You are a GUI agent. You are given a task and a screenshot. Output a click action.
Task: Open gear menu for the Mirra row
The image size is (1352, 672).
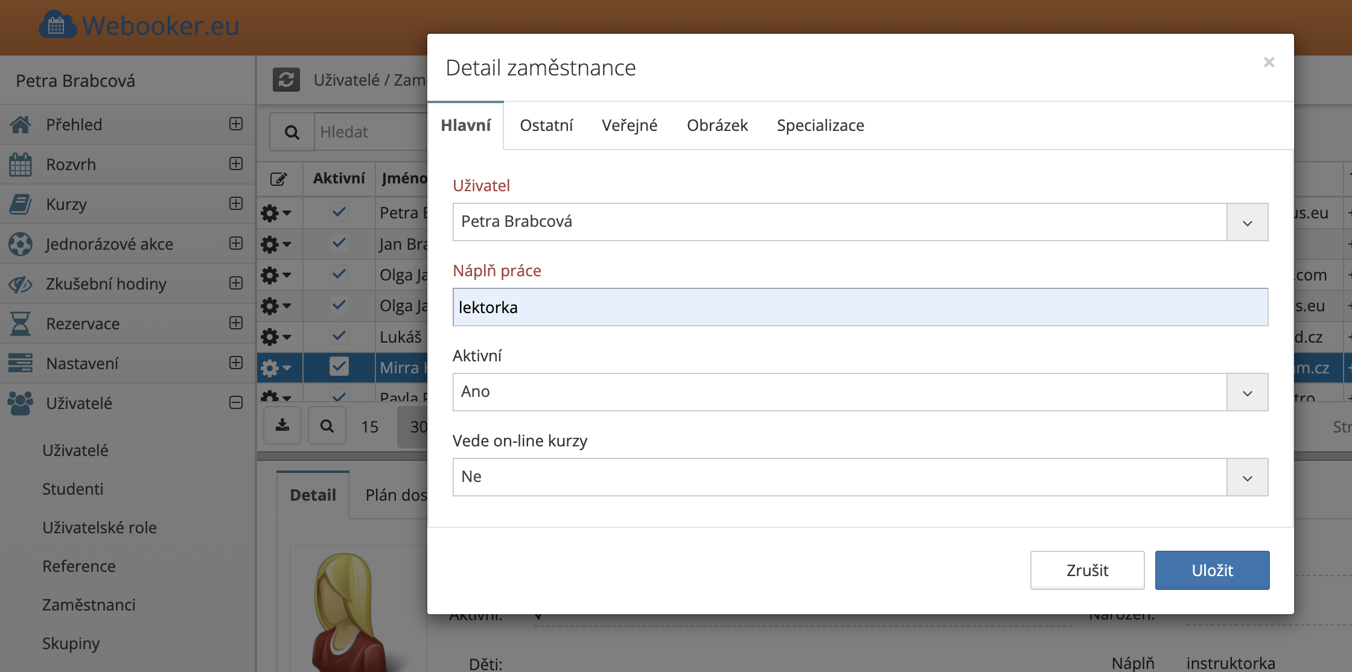[x=275, y=367]
